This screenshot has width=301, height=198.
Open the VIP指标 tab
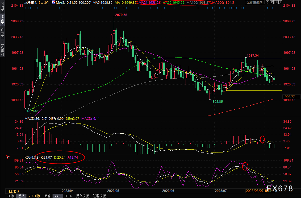coord(34,196)
